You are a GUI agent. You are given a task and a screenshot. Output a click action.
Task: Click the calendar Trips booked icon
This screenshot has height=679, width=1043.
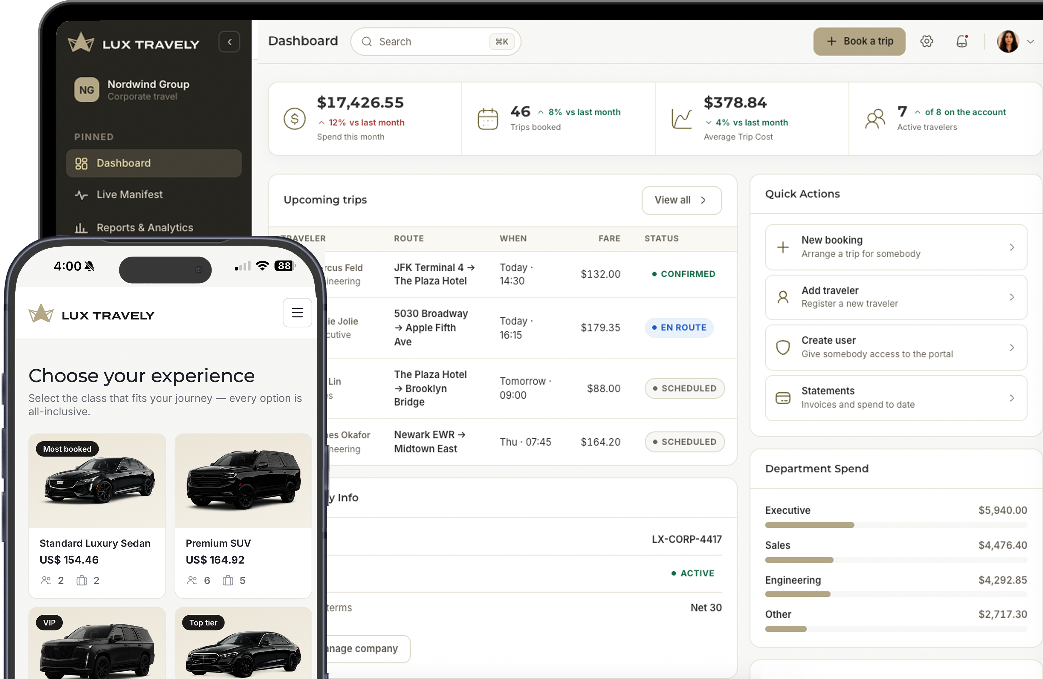[488, 119]
